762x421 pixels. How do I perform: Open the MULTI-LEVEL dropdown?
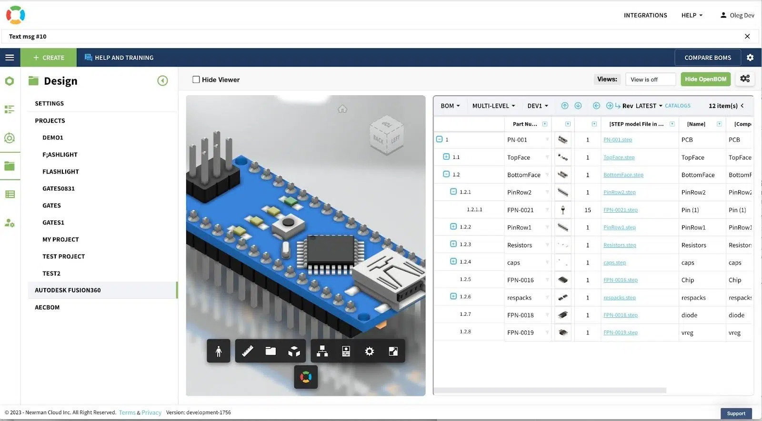[x=493, y=106]
